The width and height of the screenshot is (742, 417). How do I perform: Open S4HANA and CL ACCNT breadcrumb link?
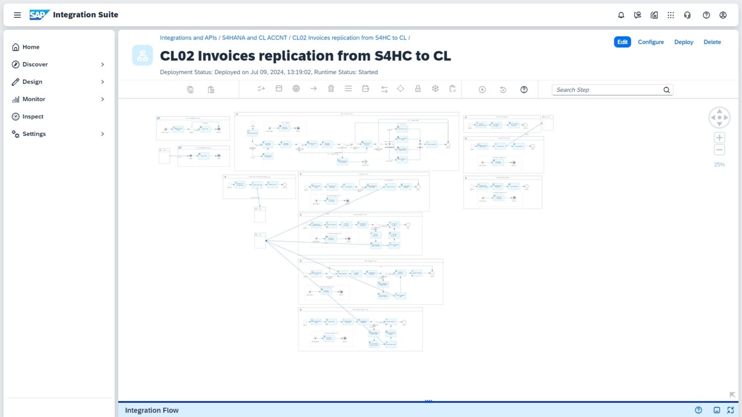pos(254,38)
